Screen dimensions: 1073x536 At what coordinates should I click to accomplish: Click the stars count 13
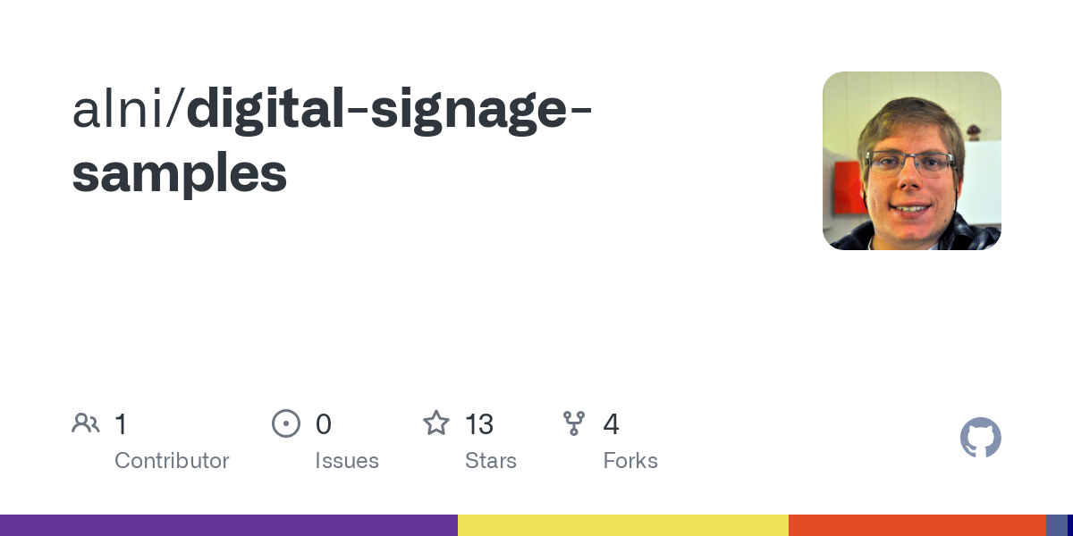pyautogui.click(x=479, y=424)
